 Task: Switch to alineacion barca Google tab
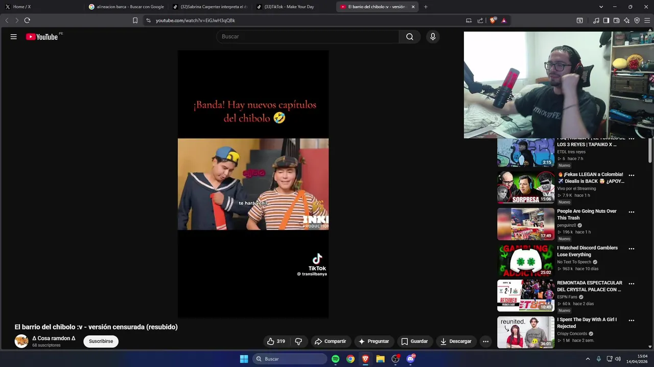click(126, 7)
